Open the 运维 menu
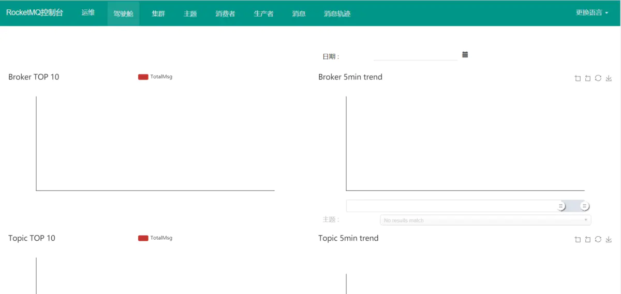This screenshot has width=621, height=294. (x=88, y=13)
